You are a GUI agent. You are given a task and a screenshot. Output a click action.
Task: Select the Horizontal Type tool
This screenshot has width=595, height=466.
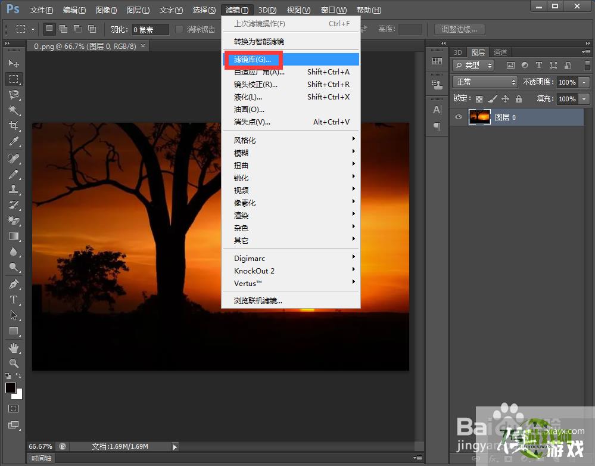point(14,300)
